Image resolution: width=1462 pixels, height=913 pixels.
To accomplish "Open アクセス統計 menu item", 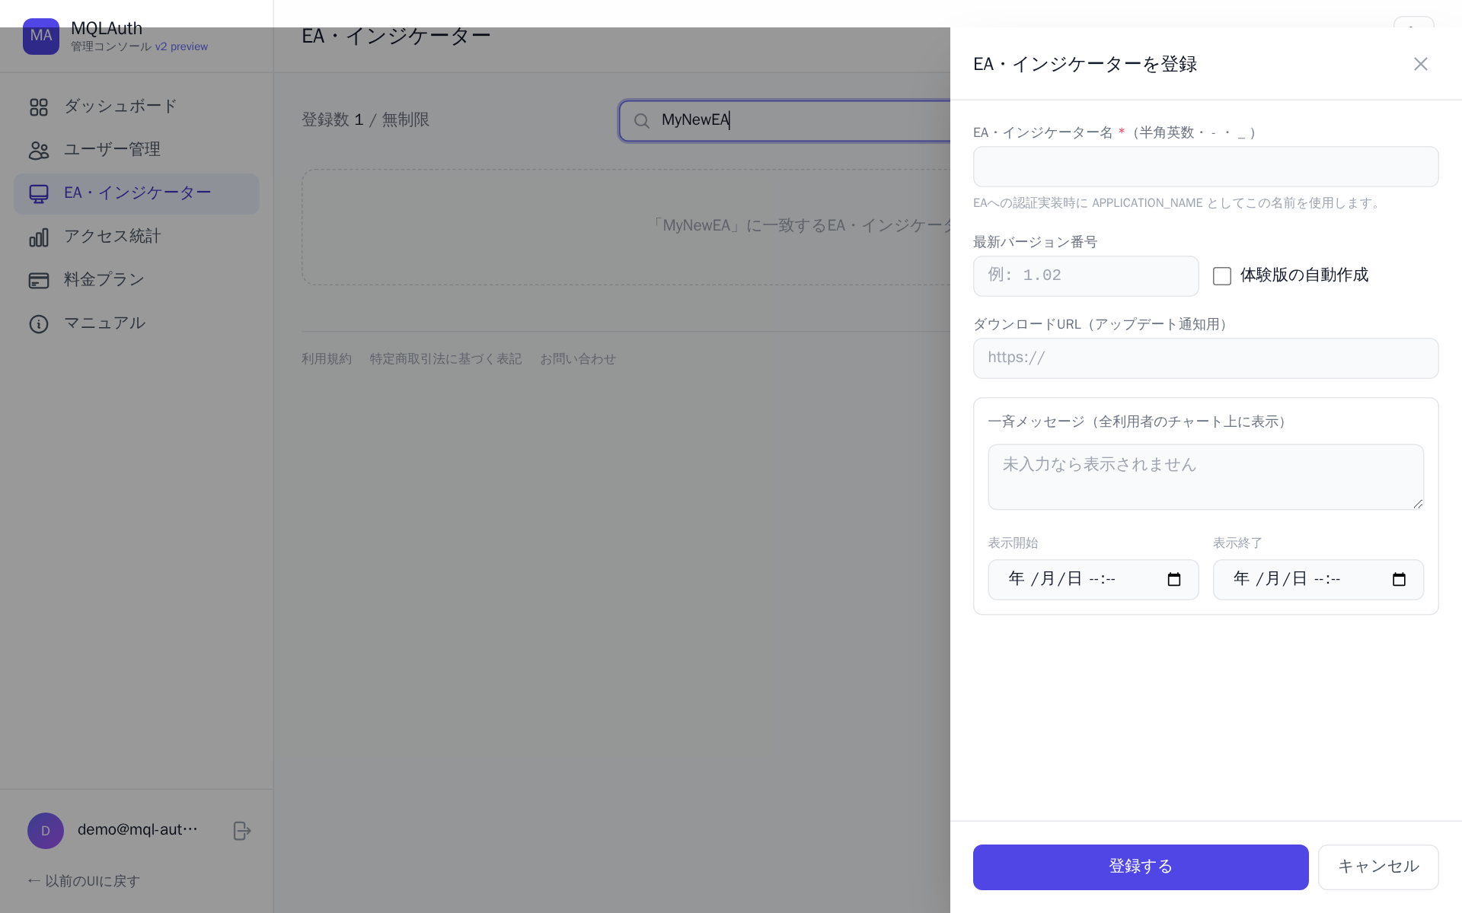I will point(136,237).
